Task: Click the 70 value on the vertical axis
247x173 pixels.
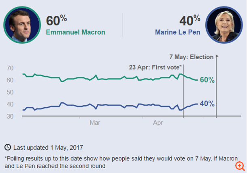Action: click(x=10, y=68)
